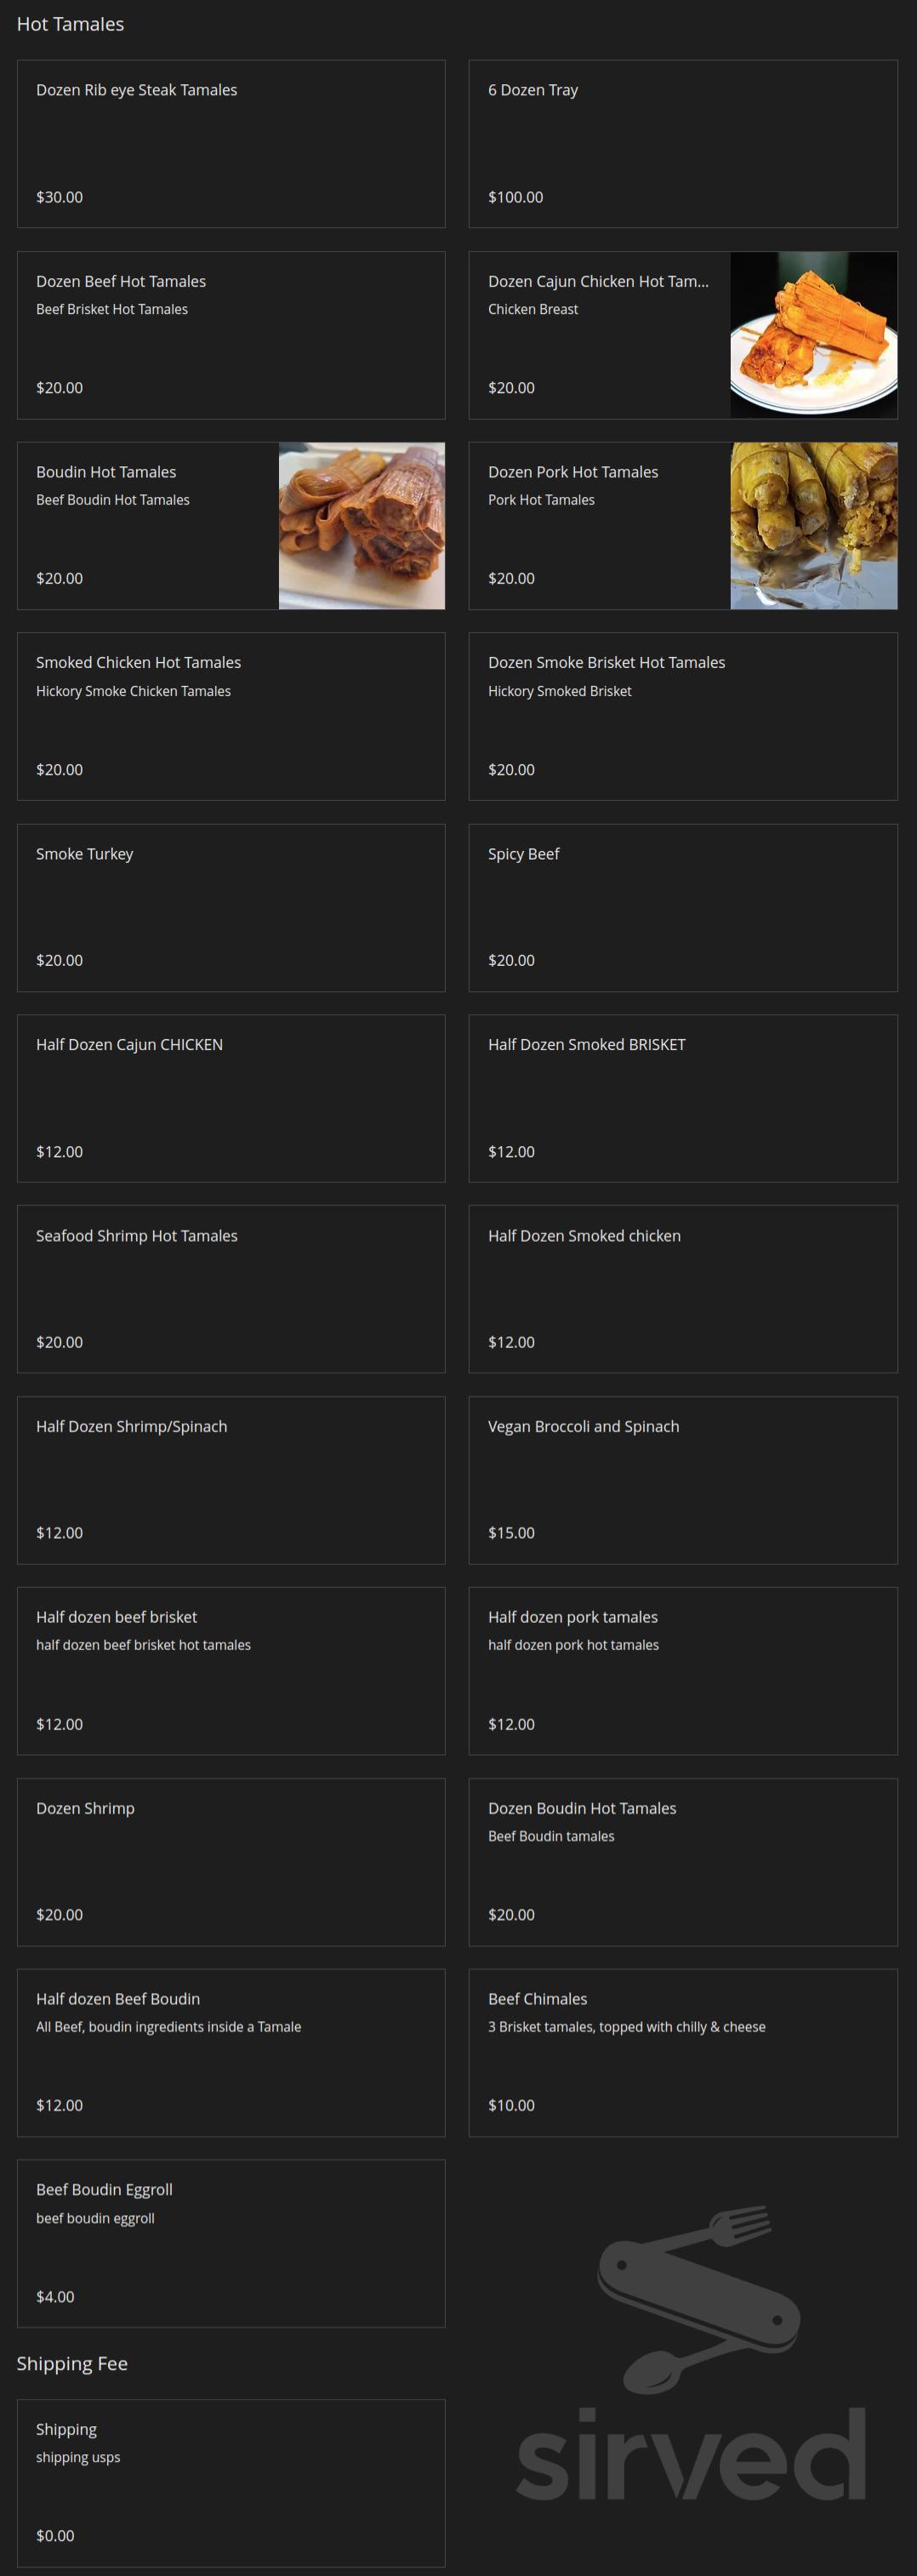Open Smoked Chicken Hot Tamales item
The image size is (917, 2576).
coord(231,716)
